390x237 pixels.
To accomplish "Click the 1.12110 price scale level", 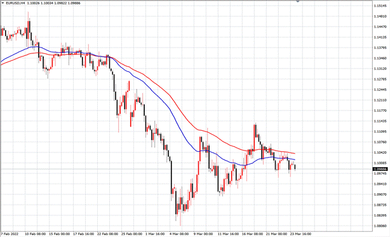I will tap(380, 100).
